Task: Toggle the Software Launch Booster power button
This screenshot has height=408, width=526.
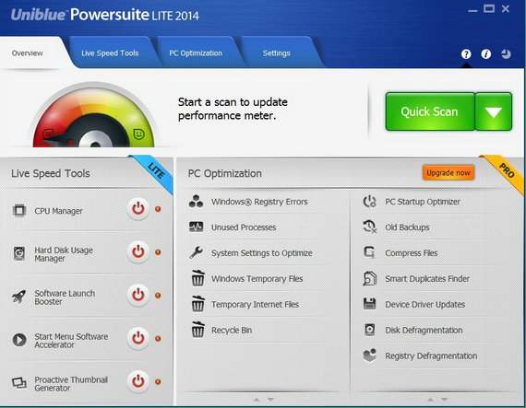Action: [x=137, y=295]
